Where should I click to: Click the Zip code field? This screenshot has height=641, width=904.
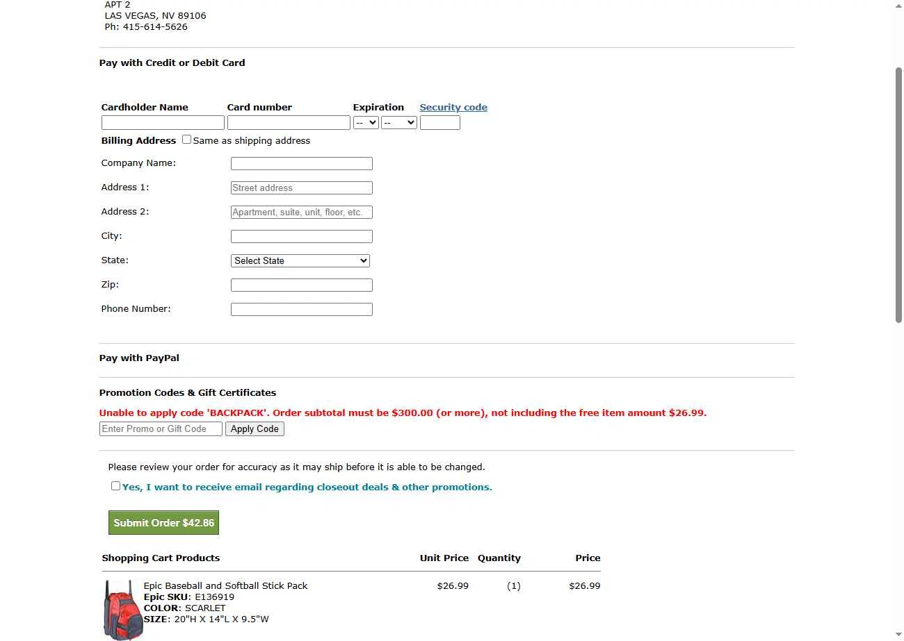(301, 285)
